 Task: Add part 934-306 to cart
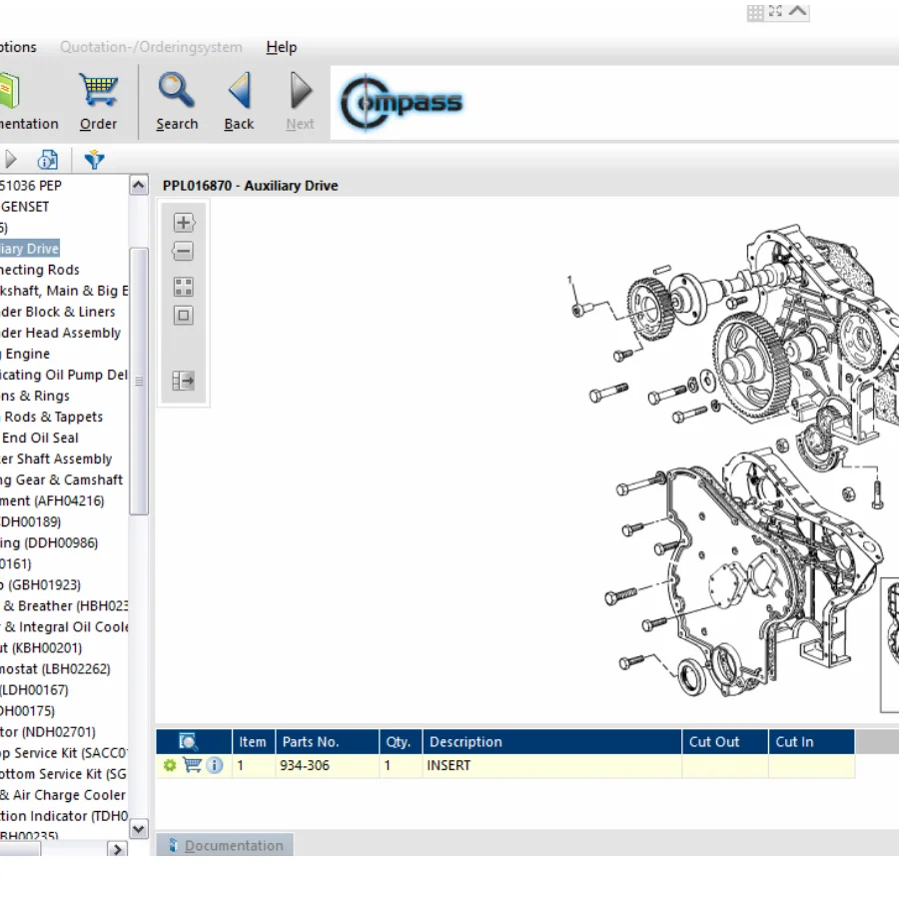click(x=193, y=765)
